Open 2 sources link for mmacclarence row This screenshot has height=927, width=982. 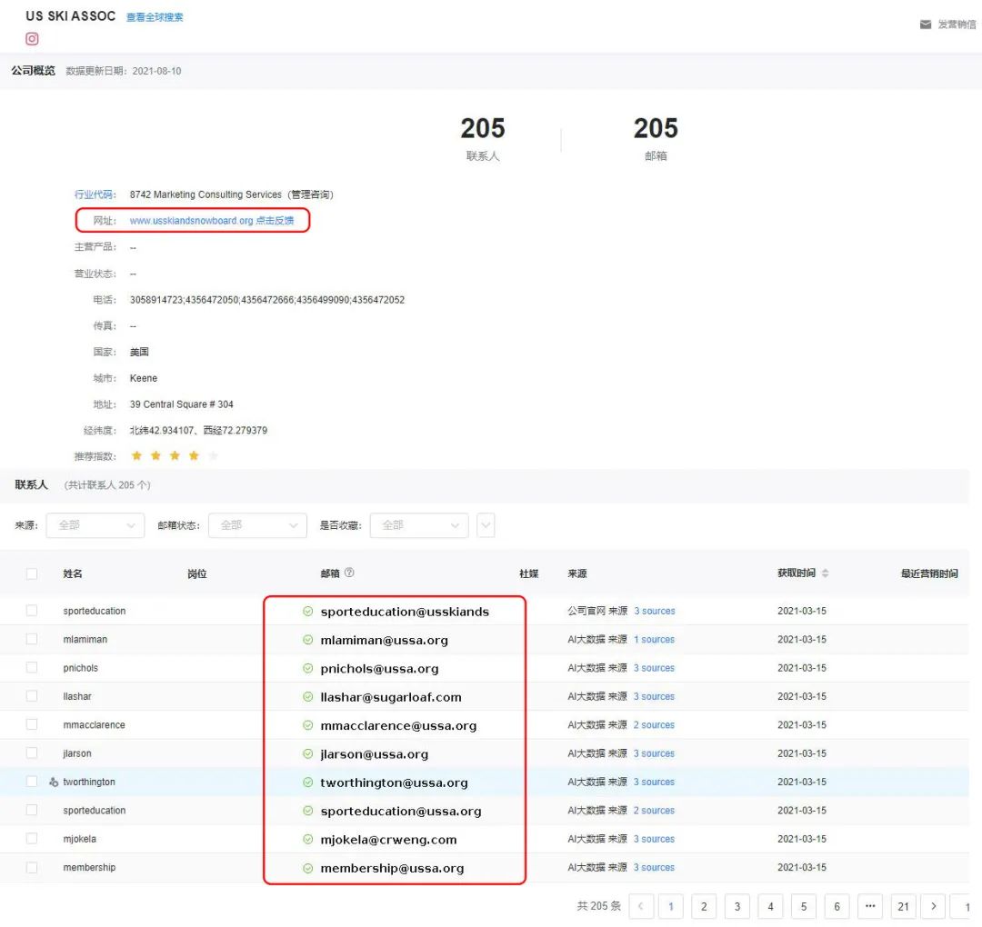point(654,725)
